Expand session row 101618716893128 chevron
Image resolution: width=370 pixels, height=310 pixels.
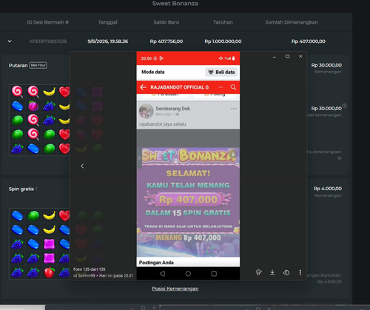click(x=10, y=41)
